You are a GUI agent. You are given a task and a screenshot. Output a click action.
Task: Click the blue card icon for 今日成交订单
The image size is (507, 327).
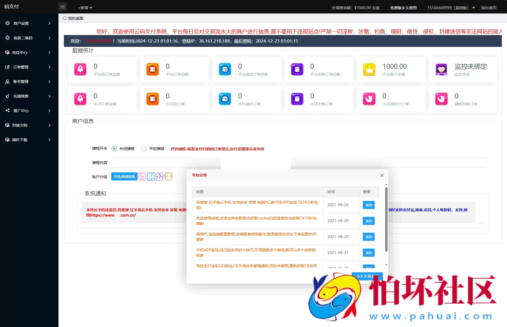pos(225,99)
